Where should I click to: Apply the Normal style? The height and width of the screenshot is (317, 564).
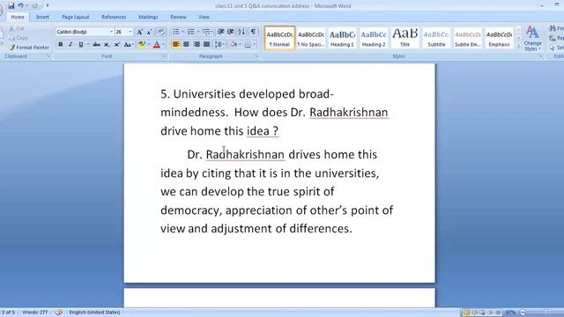pyautogui.click(x=279, y=38)
